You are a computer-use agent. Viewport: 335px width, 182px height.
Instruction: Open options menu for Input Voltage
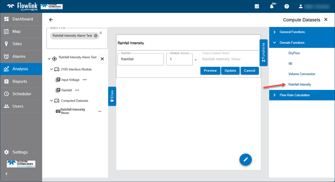[85, 80]
